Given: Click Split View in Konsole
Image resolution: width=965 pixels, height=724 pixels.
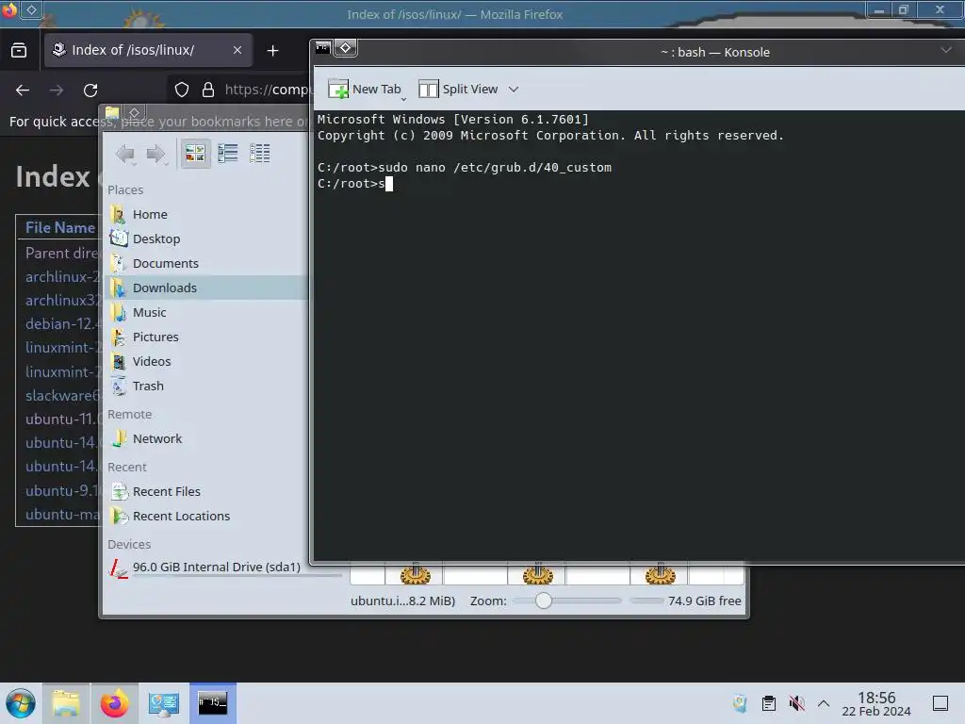Looking at the screenshot, I should coord(458,90).
